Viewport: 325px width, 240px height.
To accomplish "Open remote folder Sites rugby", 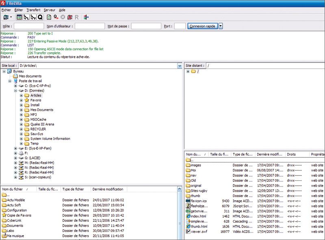I will click(199, 191).
